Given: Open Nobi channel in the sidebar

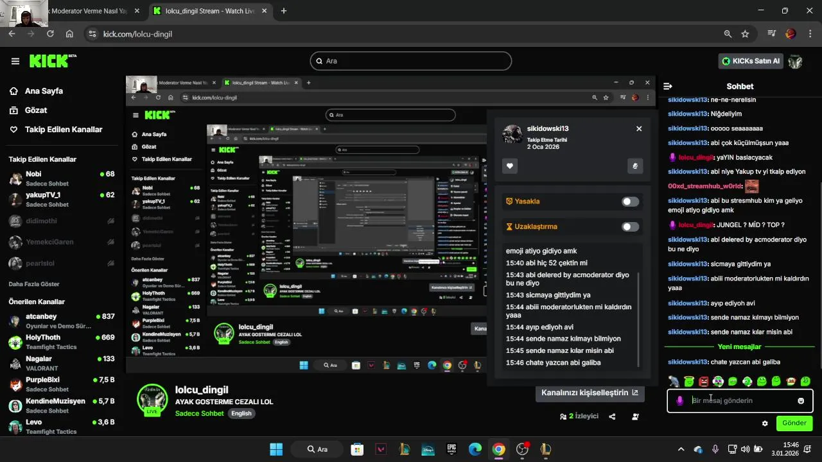Looking at the screenshot, I should pyautogui.click(x=62, y=178).
